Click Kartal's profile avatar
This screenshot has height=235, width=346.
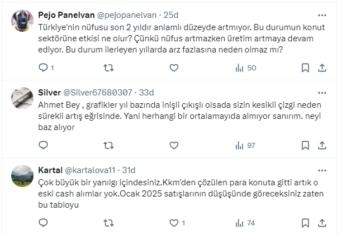(x=22, y=175)
